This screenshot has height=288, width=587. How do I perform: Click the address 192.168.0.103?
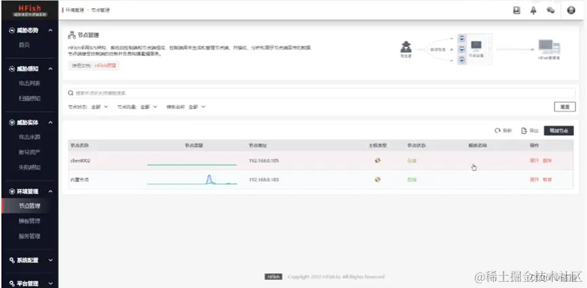pyautogui.click(x=264, y=180)
